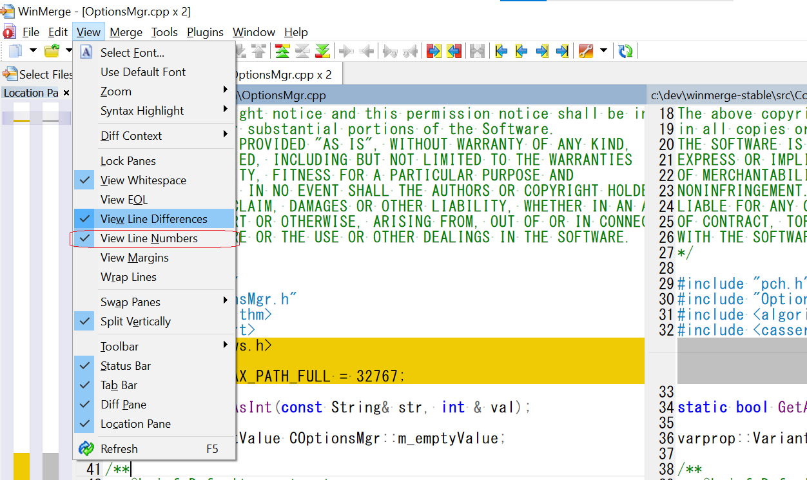Close the Location Pane with its x button
Screen dimensions: 807x480
67,93
